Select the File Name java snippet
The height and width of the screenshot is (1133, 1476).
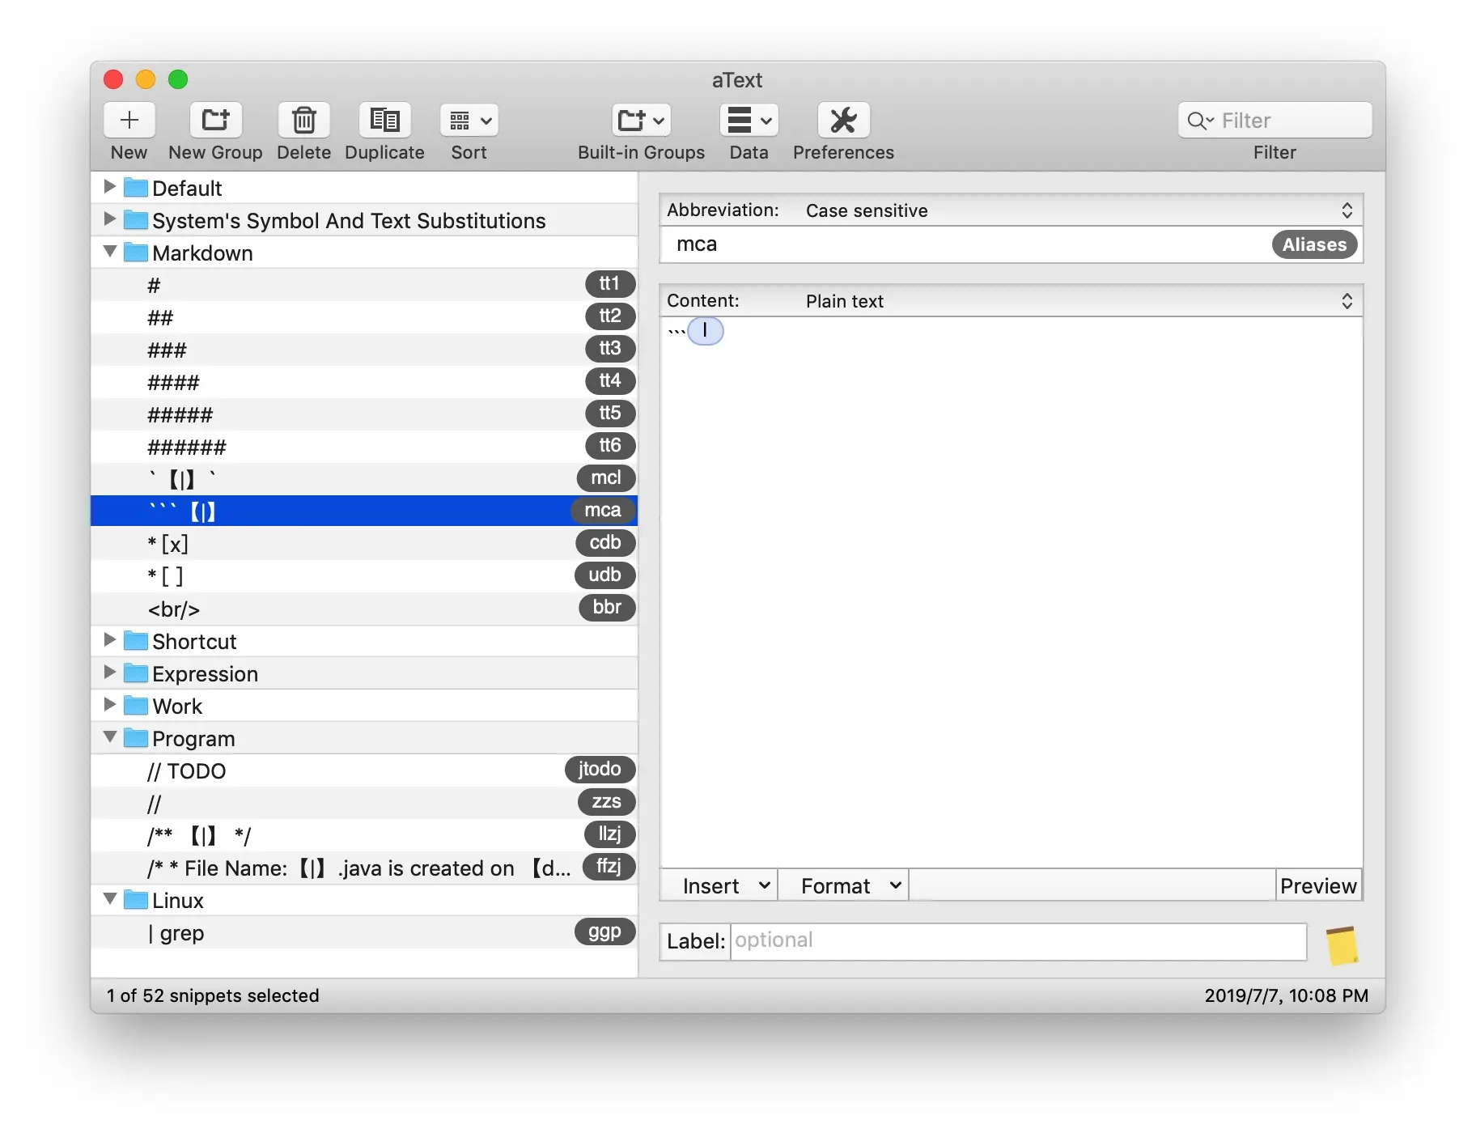tap(364, 868)
